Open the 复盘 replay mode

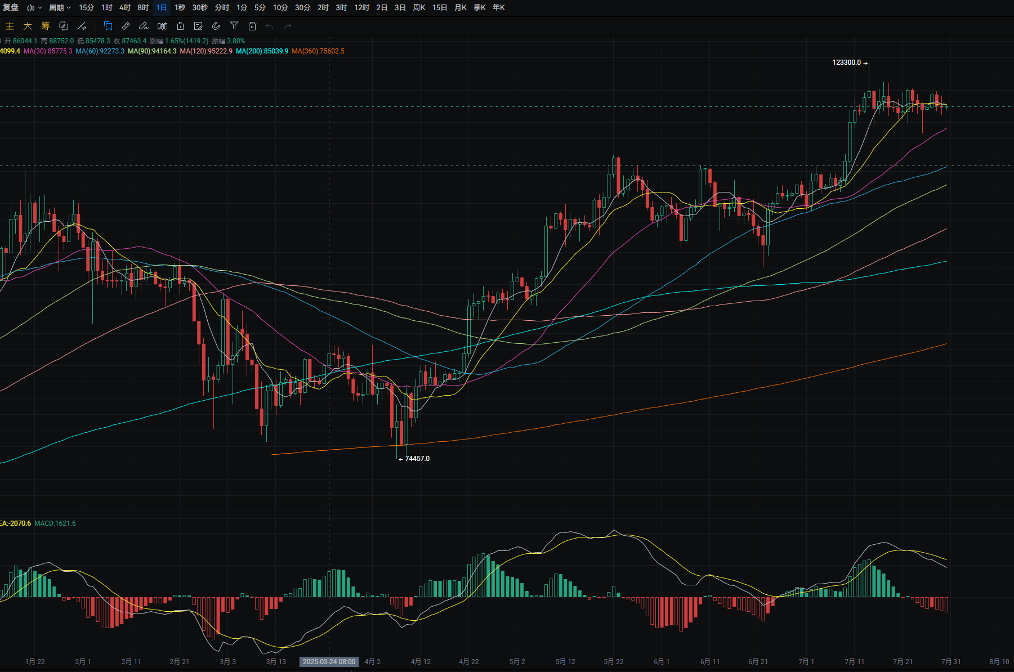click(11, 8)
